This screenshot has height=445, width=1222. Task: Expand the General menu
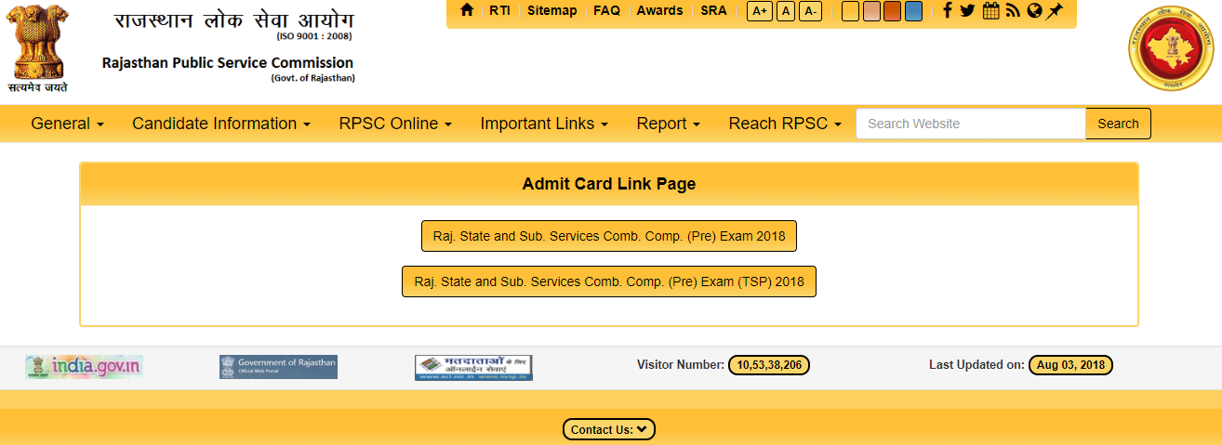pos(67,124)
